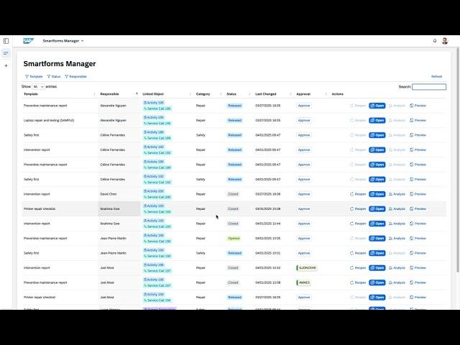Open David Chen's Intervention report
This screenshot has height=345, width=460.
pyautogui.click(x=377, y=194)
